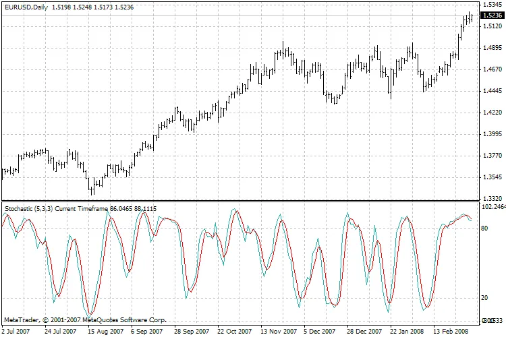Viewport: 506px width, 337px height.
Task: Click the 5 Dec 2007 date label
Action: tap(320, 332)
